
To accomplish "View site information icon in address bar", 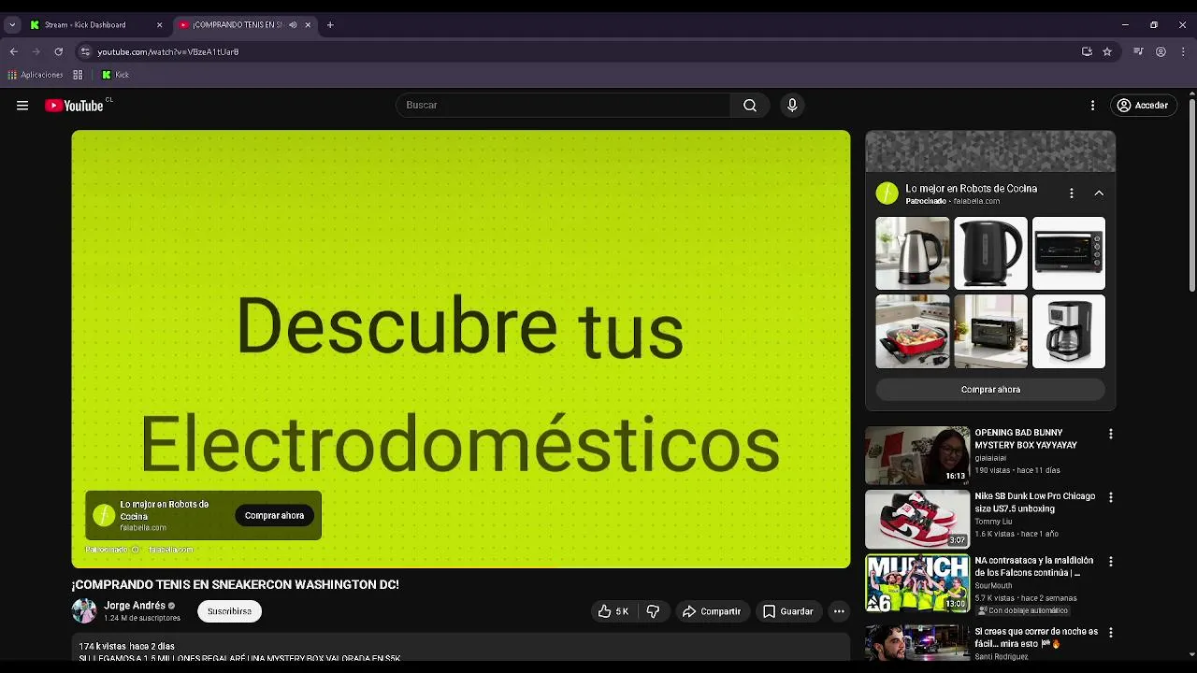I will tap(85, 52).
